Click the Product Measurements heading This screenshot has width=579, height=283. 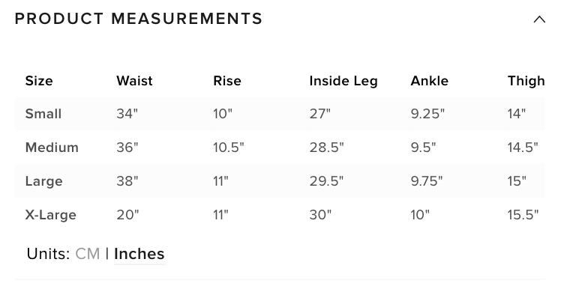tap(139, 19)
